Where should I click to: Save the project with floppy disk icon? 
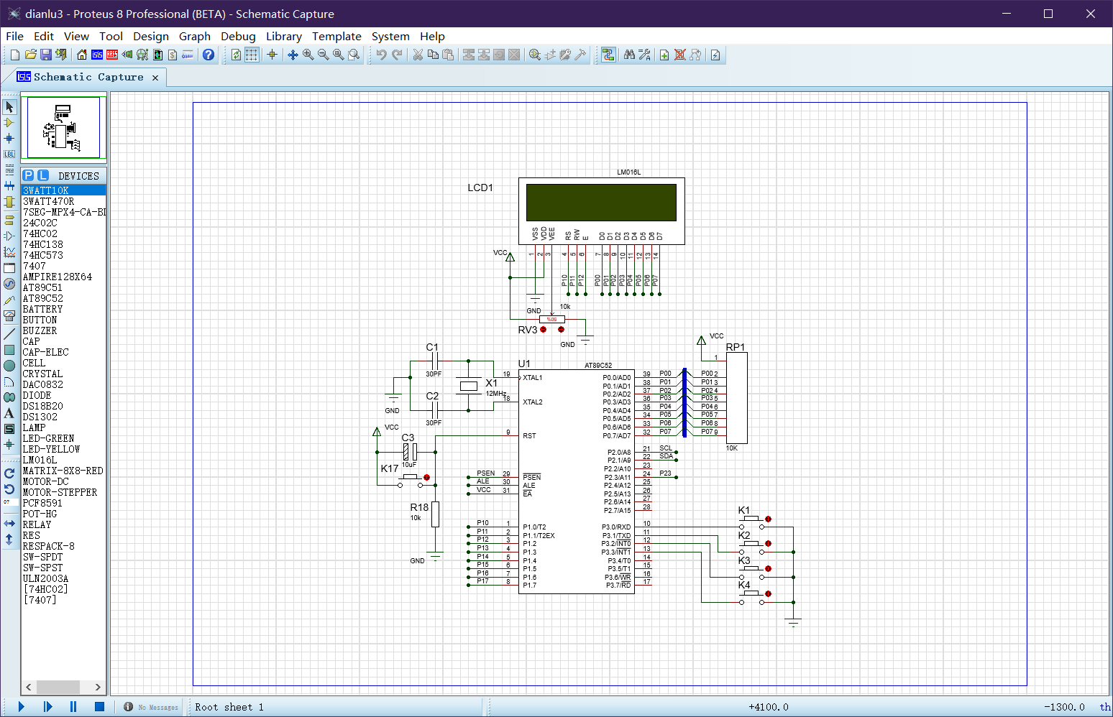click(45, 55)
